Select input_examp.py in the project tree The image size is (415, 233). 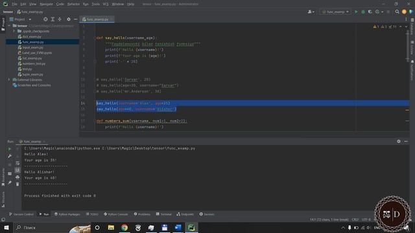[32, 47]
